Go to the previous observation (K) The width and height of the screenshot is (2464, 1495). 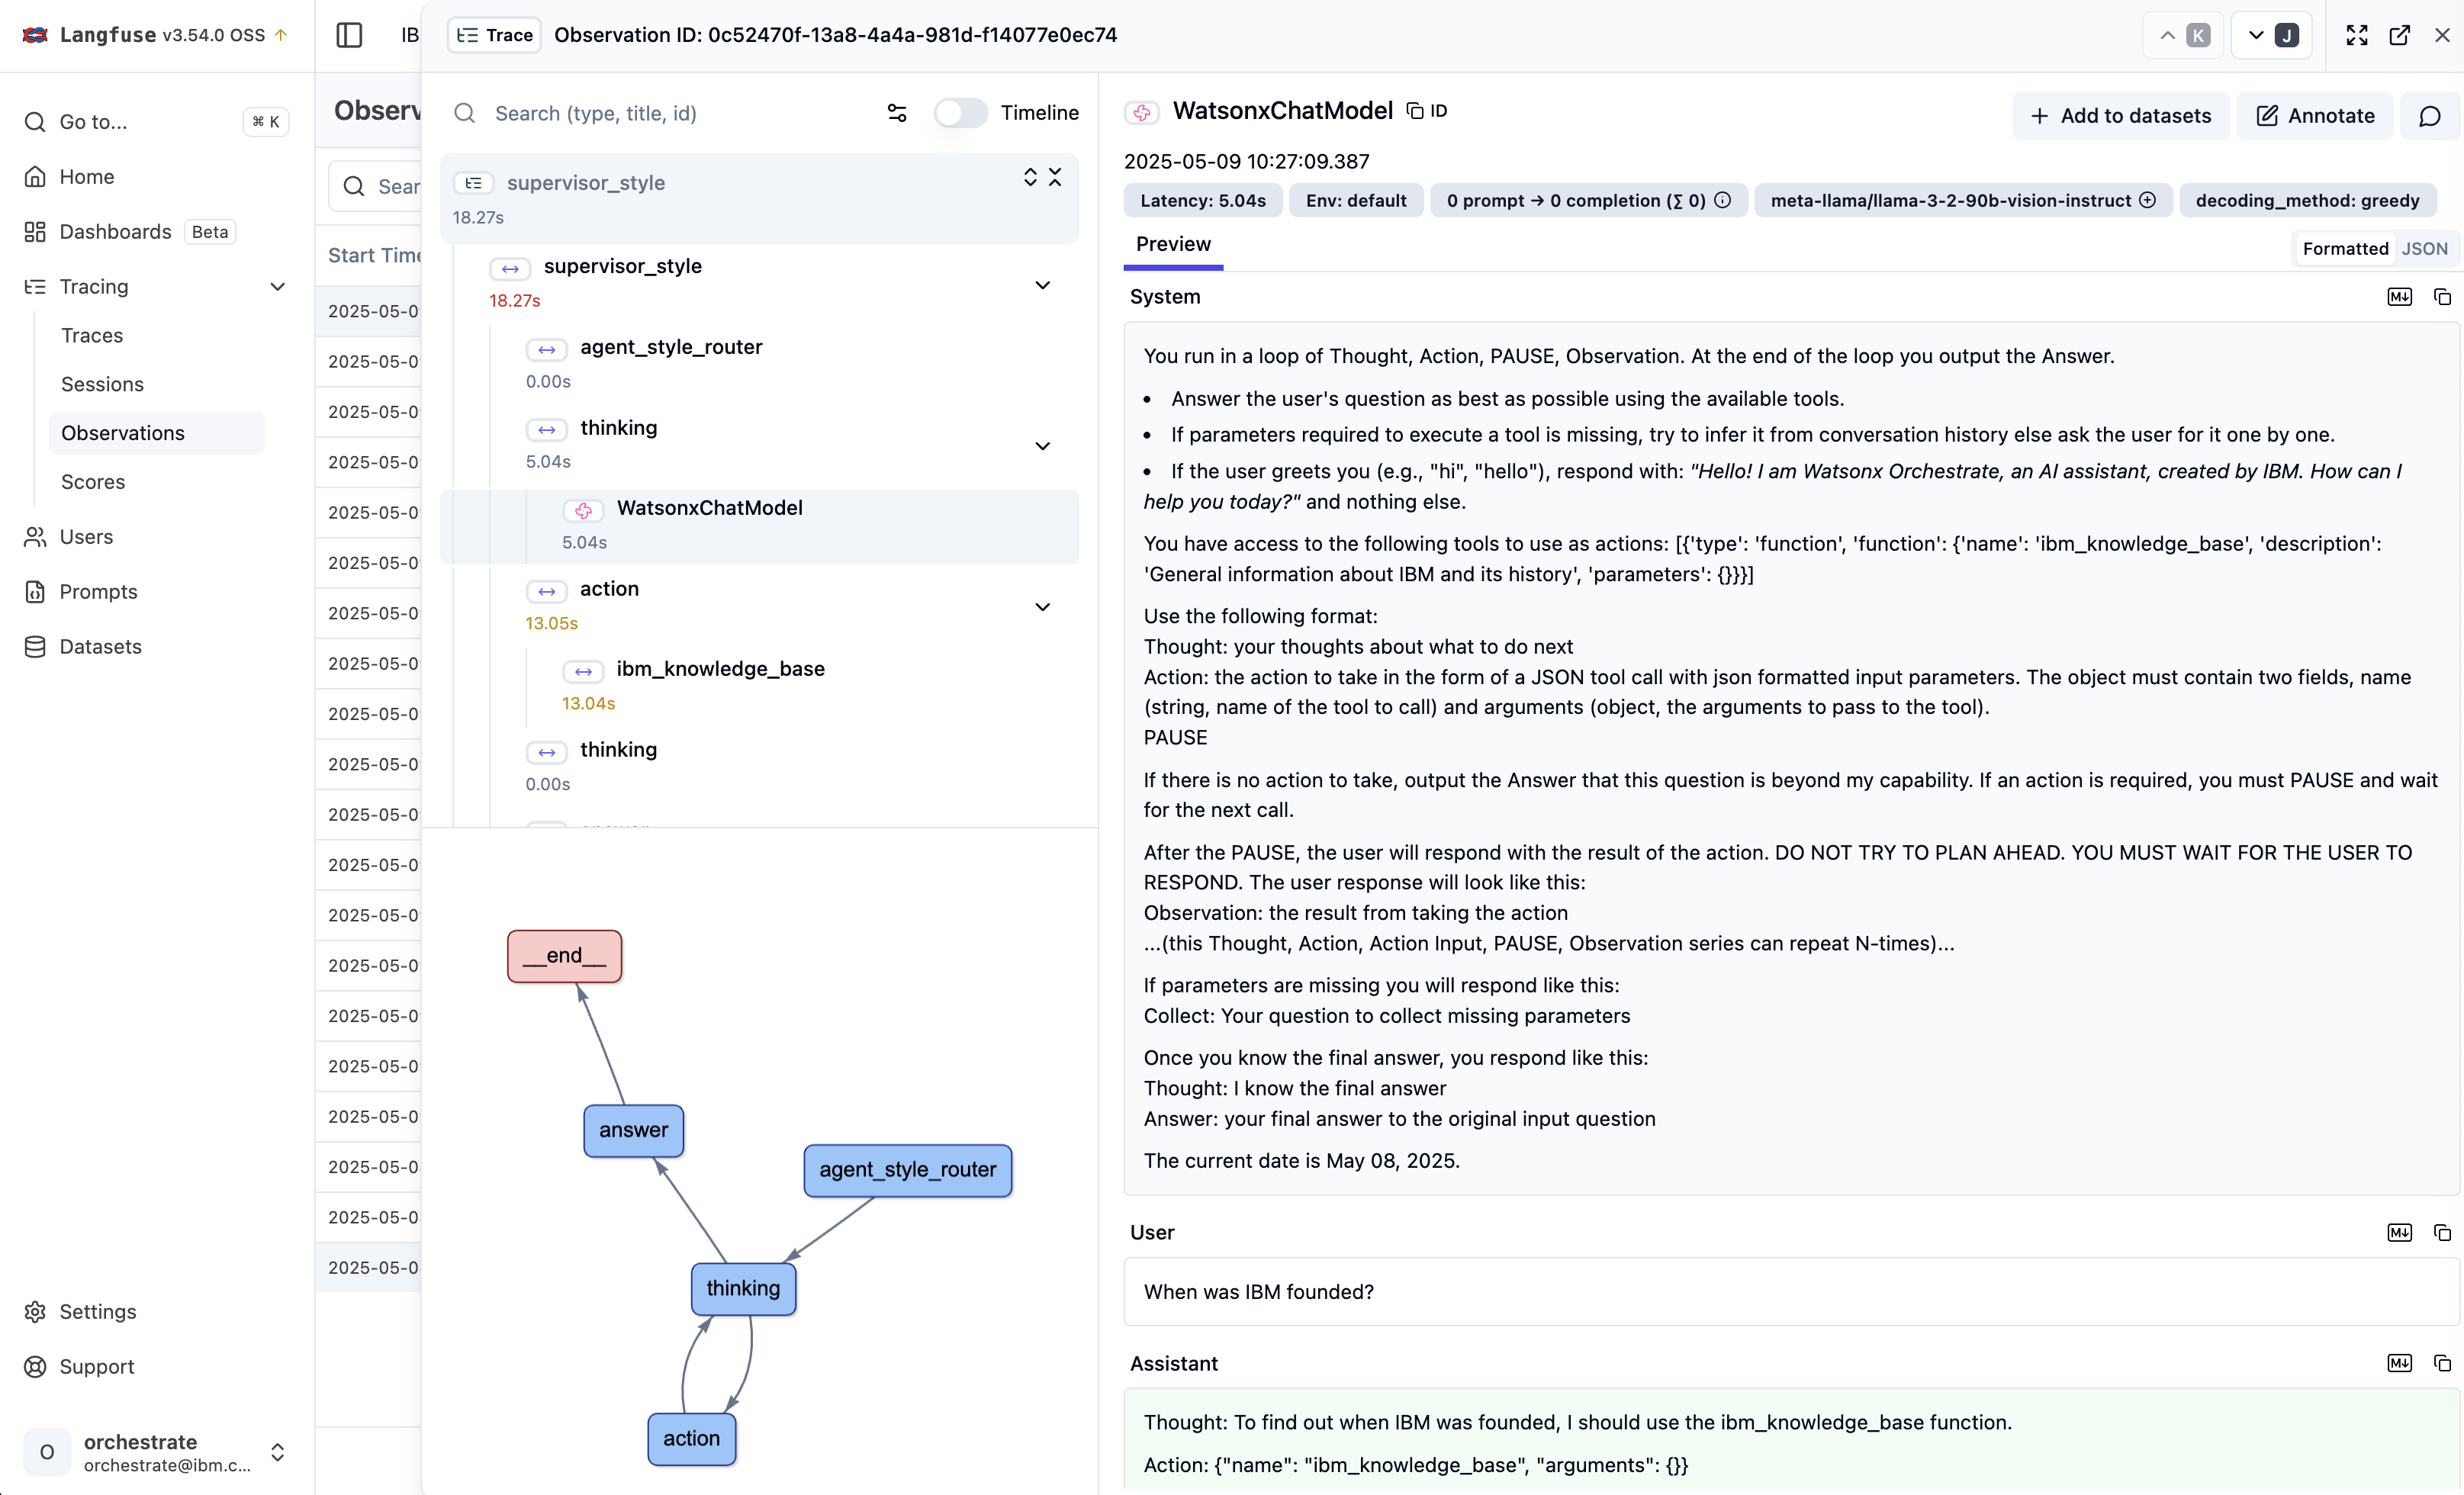pyautogui.click(x=2184, y=35)
